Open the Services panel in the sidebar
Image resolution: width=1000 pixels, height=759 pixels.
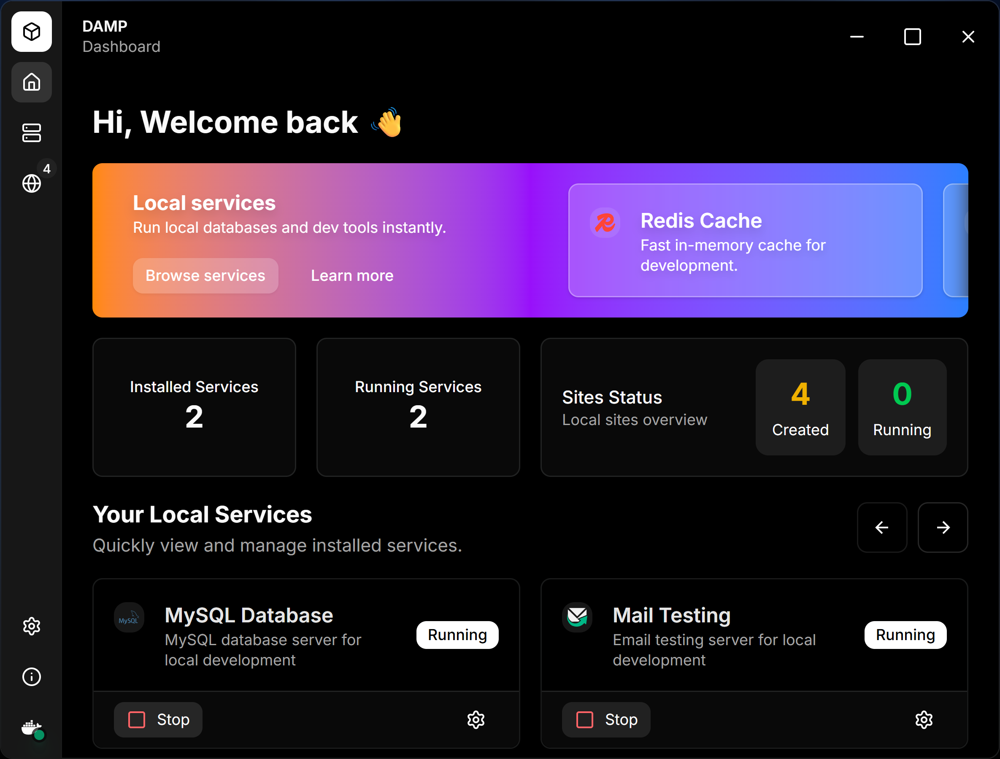(31, 132)
